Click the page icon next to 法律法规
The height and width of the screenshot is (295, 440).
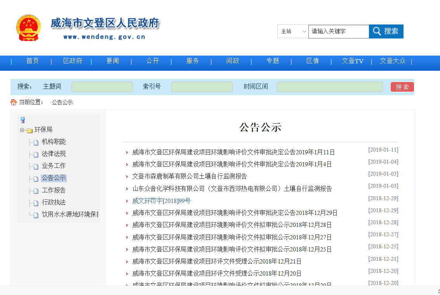pyautogui.click(x=36, y=154)
